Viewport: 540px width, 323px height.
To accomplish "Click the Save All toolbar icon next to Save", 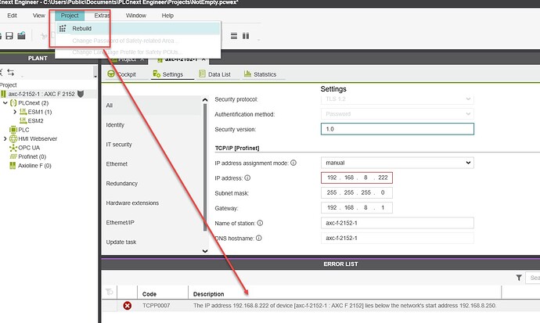I will pyautogui.click(x=21, y=35).
